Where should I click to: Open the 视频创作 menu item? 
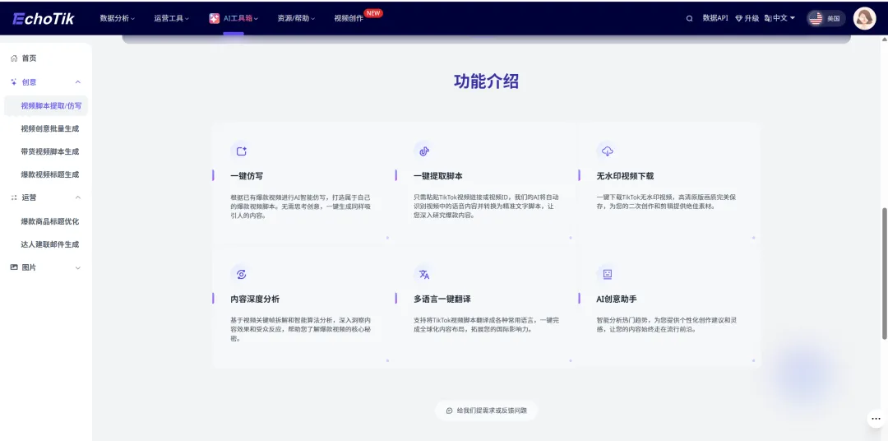click(349, 18)
